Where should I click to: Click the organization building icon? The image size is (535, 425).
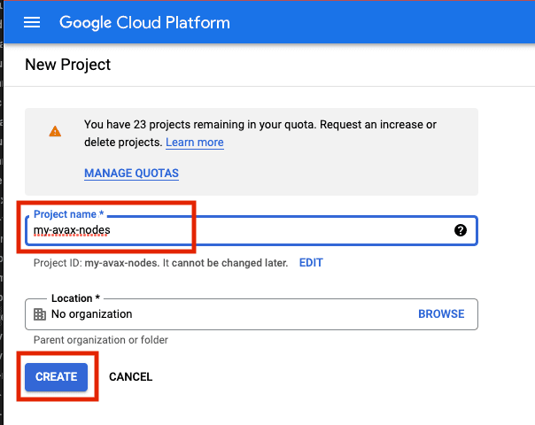pos(39,314)
